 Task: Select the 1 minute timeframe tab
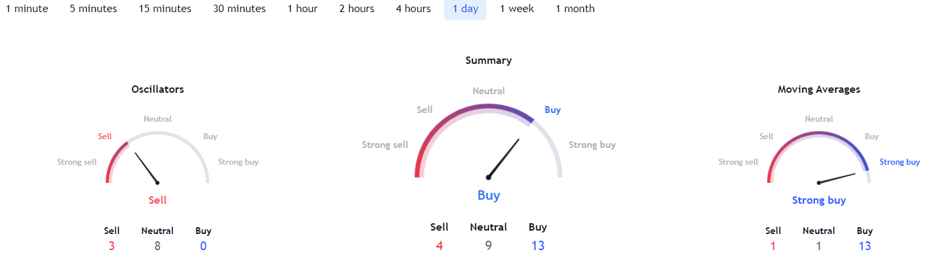[24, 9]
